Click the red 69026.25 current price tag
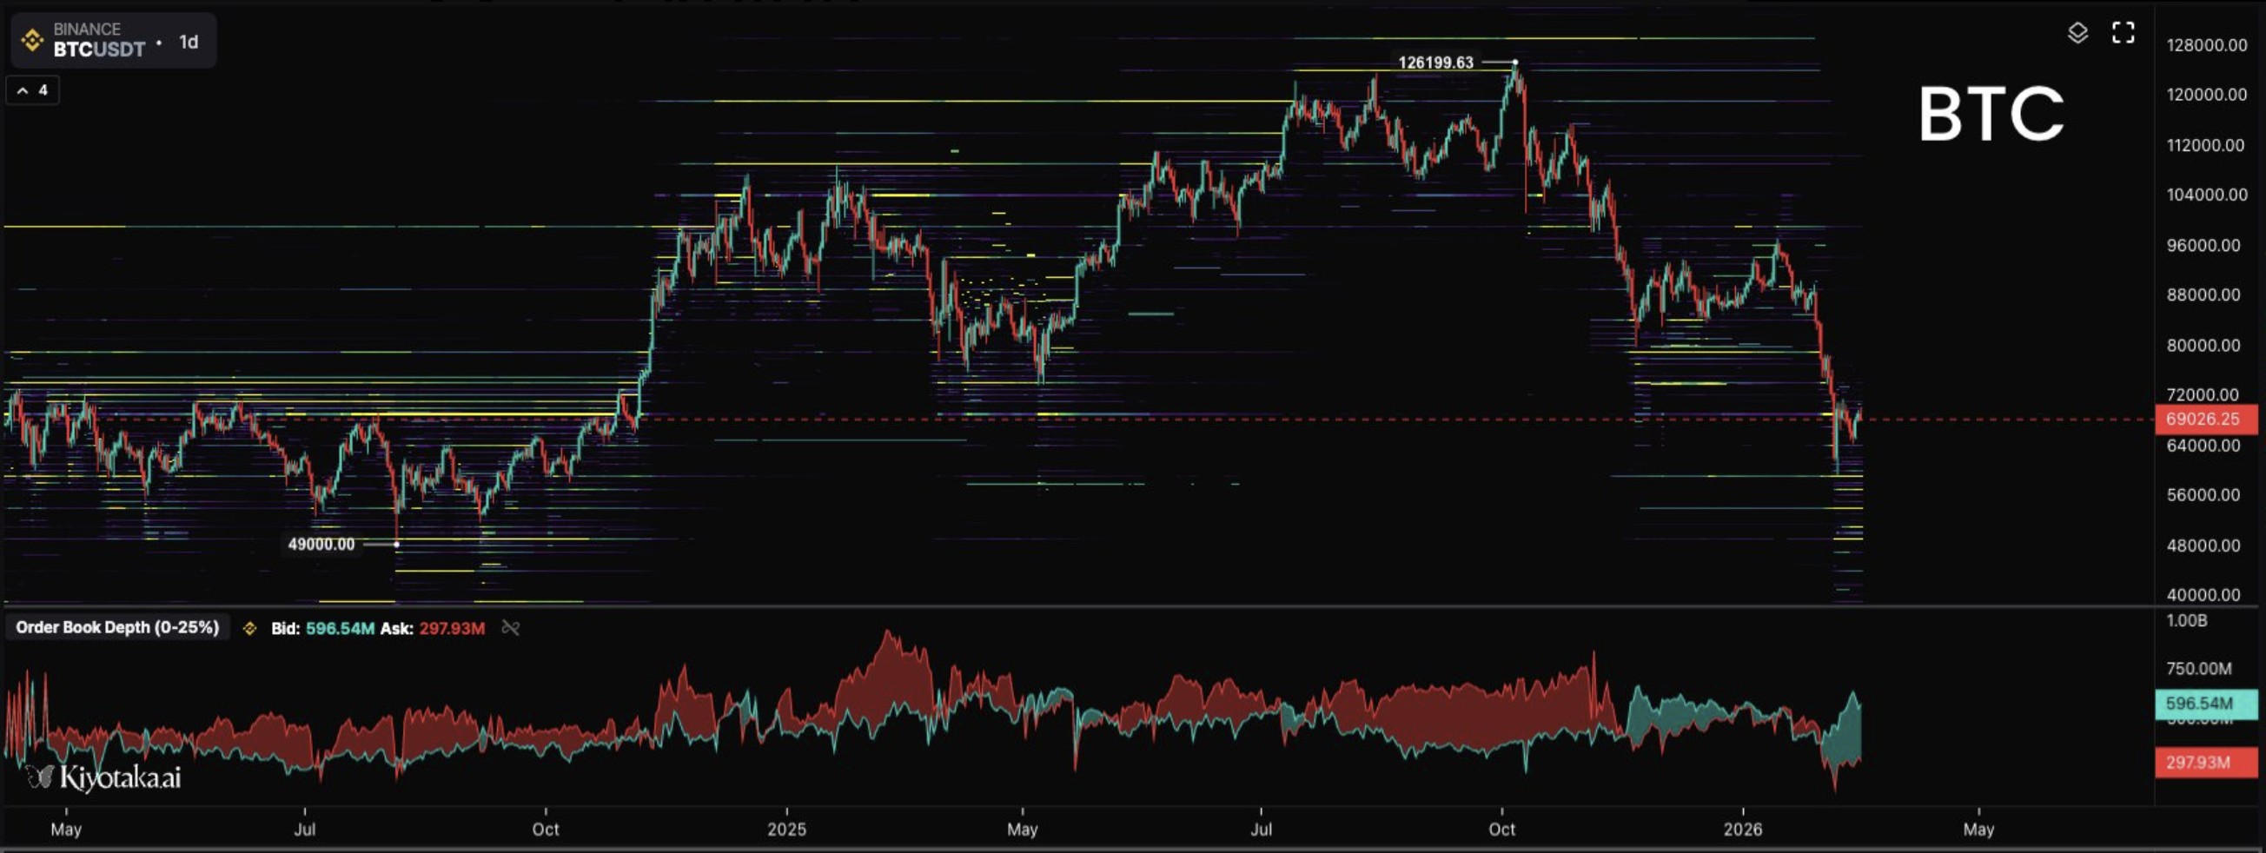The width and height of the screenshot is (2266, 853). pyautogui.click(x=2202, y=420)
